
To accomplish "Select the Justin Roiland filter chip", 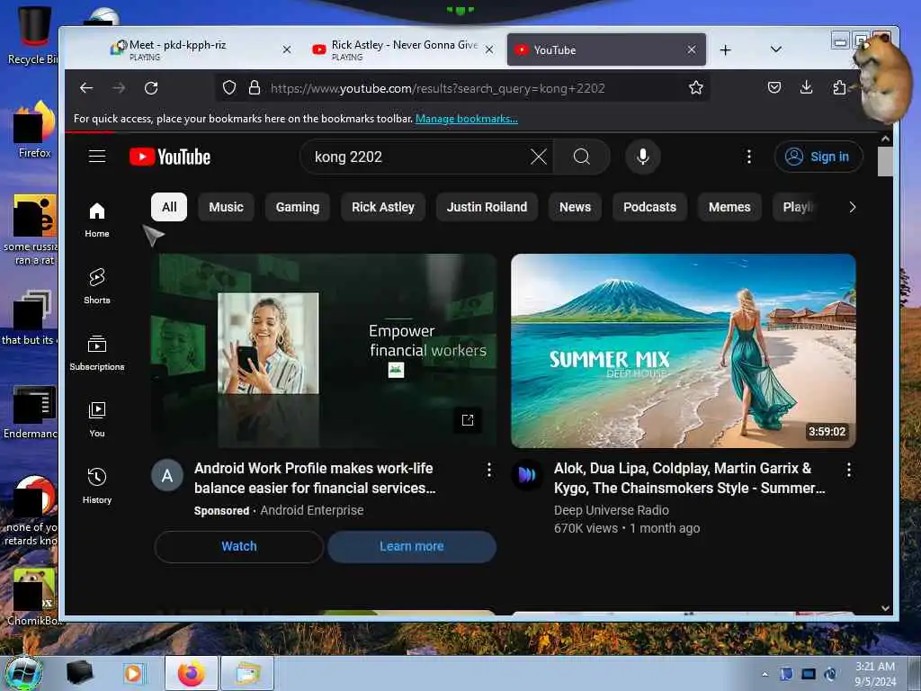I will point(487,207).
